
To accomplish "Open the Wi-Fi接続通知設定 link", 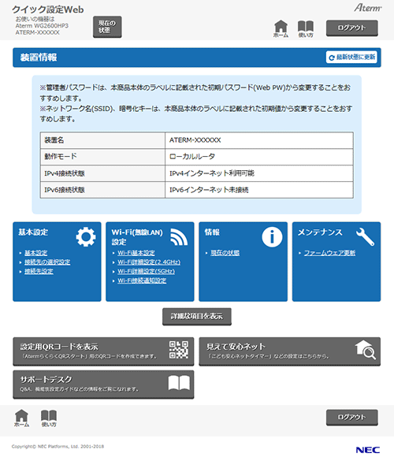I will 142,280.
